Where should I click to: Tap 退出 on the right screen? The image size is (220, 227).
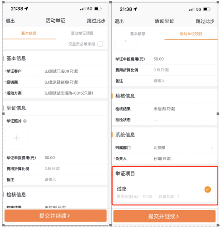tap(119, 21)
